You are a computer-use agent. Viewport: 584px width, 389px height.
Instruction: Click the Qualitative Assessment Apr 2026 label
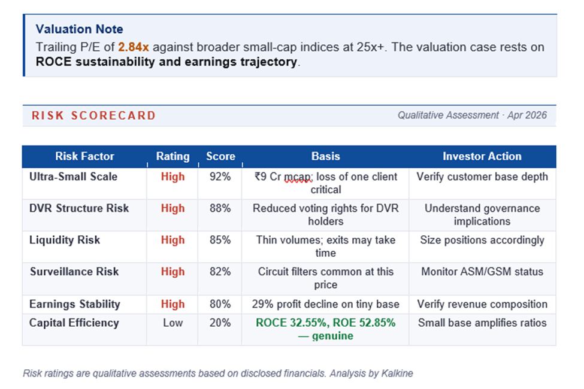coord(472,116)
